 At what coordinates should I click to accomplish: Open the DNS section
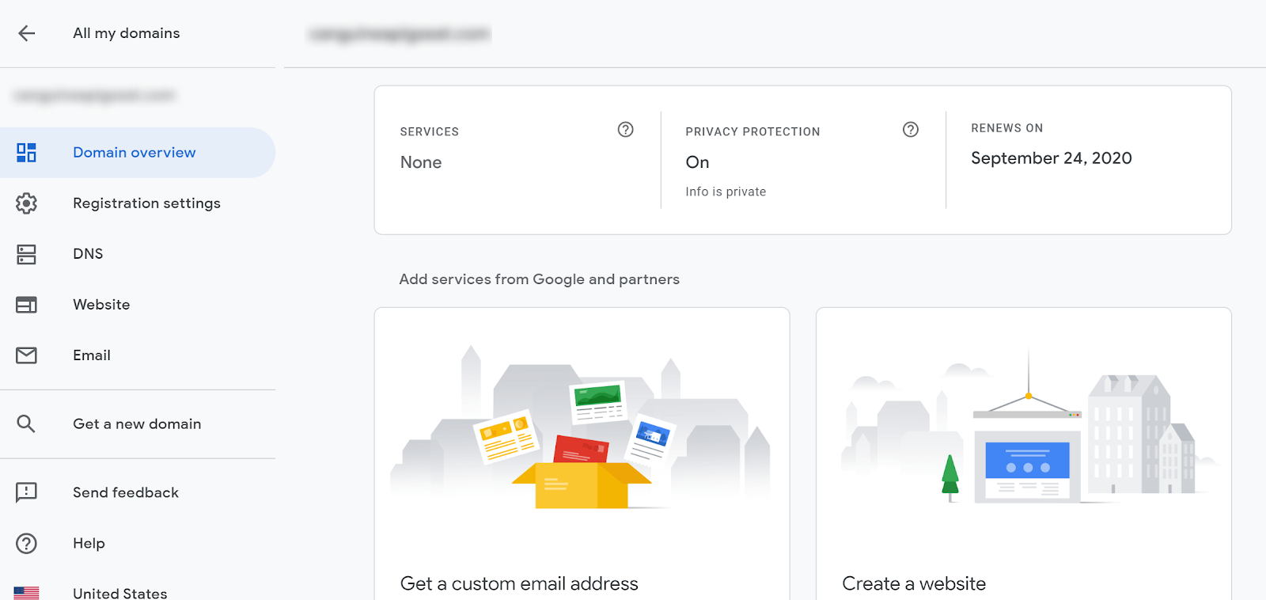[x=88, y=254]
